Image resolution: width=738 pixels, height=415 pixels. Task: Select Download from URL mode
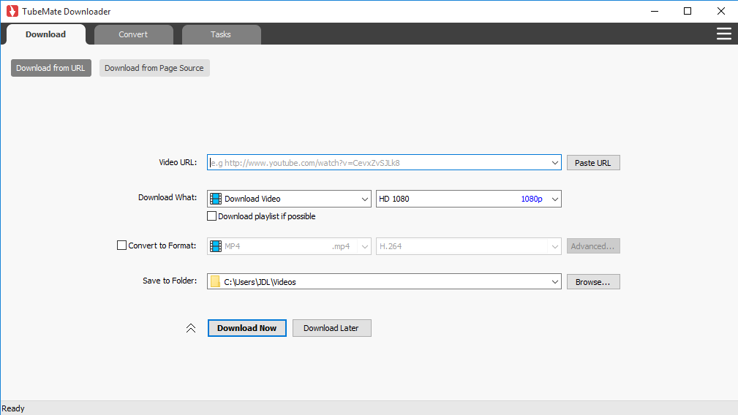point(50,68)
